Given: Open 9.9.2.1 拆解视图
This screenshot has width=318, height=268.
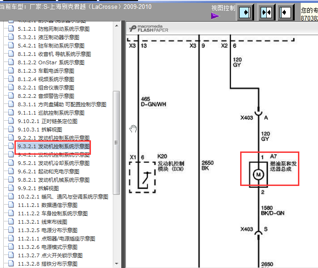Looking at the screenshot, I should coord(38,188).
